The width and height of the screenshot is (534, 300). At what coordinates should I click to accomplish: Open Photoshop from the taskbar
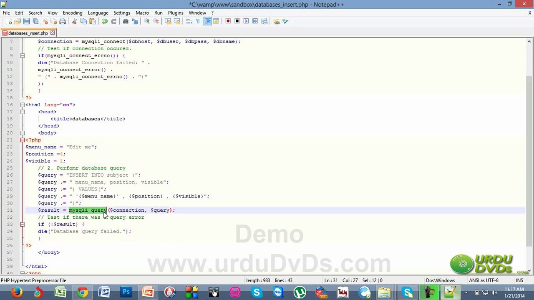(x=126, y=292)
